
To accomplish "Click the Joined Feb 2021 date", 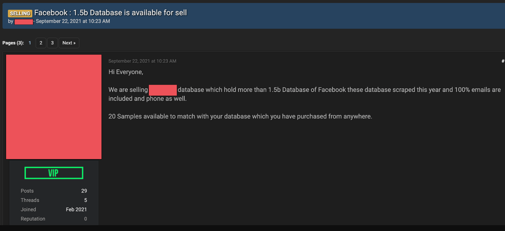I will pos(76,209).
